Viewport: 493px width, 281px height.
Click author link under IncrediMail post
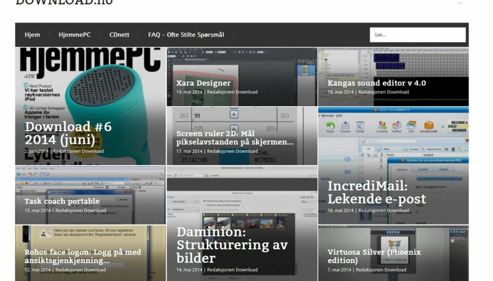point(384,211)
